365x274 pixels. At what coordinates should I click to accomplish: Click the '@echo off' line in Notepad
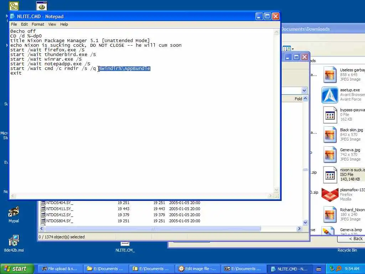pos(23,31)
